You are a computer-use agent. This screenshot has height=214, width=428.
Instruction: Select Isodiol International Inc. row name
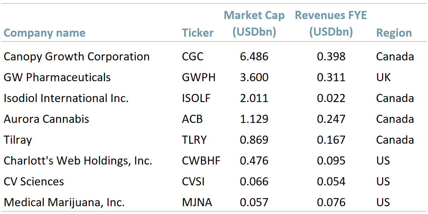(66, 98)
